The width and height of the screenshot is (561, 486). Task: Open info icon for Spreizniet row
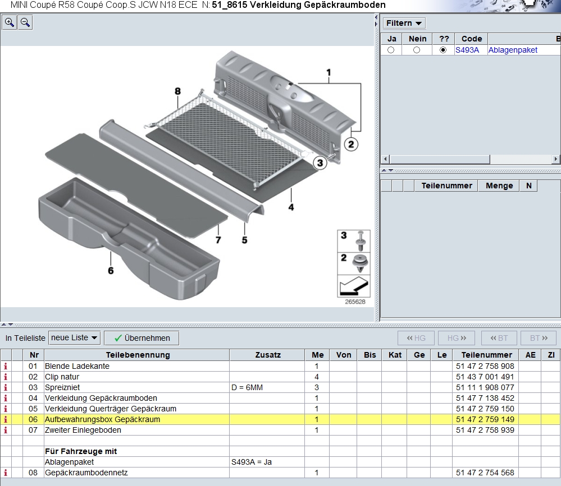pos(6,387)
